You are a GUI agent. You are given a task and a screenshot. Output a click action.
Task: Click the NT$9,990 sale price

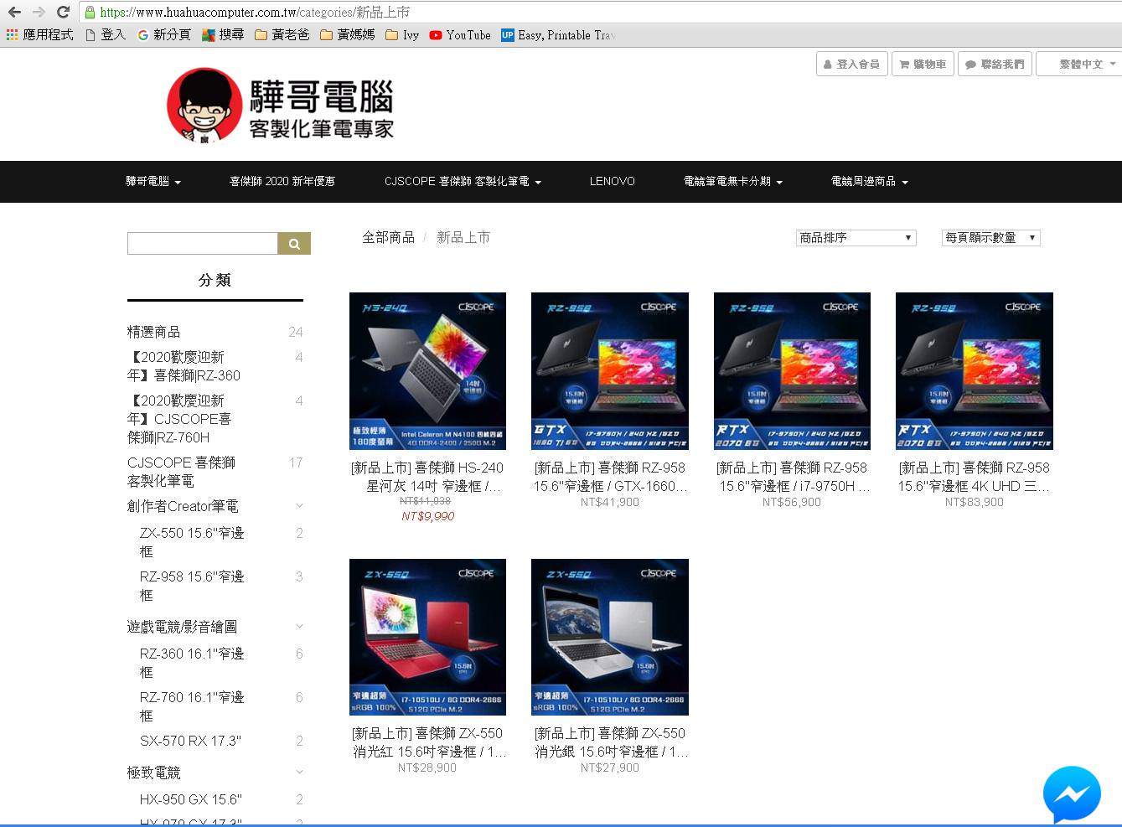(427, 516)
